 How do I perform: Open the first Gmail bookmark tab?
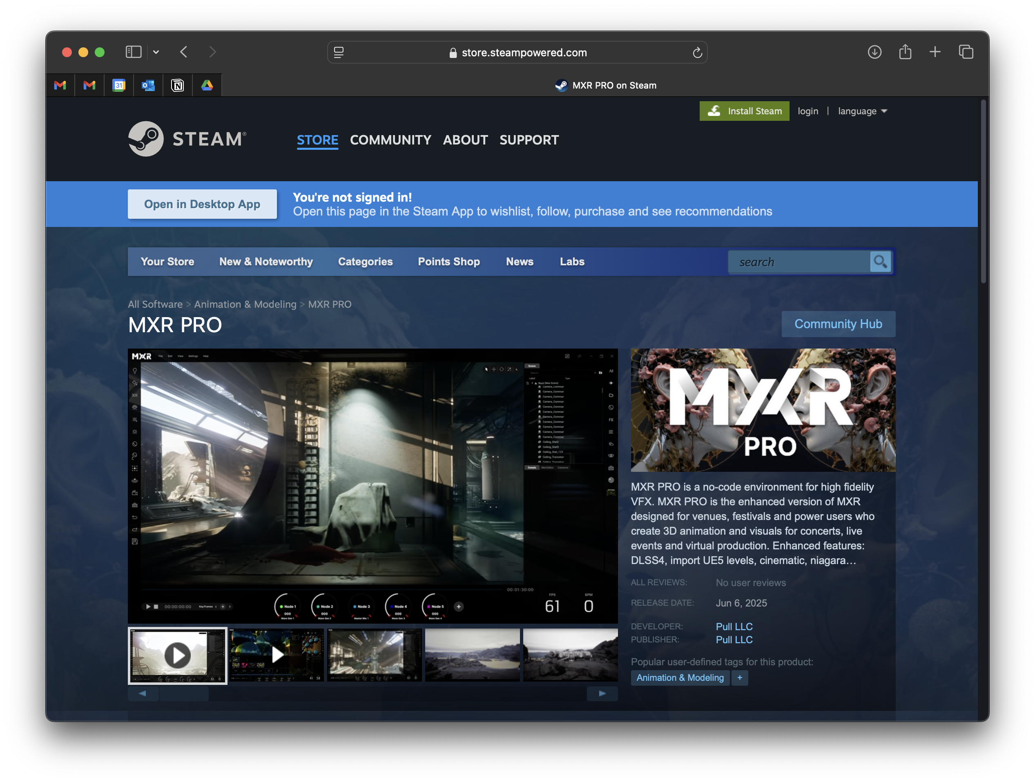60,85
